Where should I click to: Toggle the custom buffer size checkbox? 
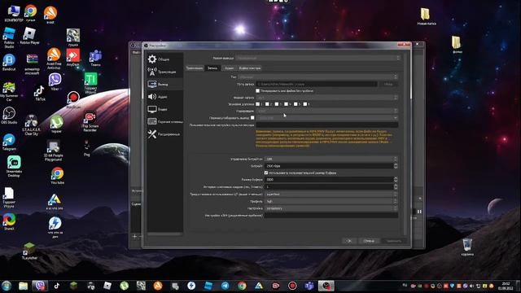pyautogui.click(x=266, y=173)
